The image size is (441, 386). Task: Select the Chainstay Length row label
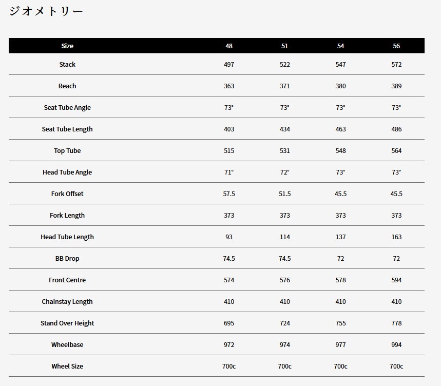[67, 302]
